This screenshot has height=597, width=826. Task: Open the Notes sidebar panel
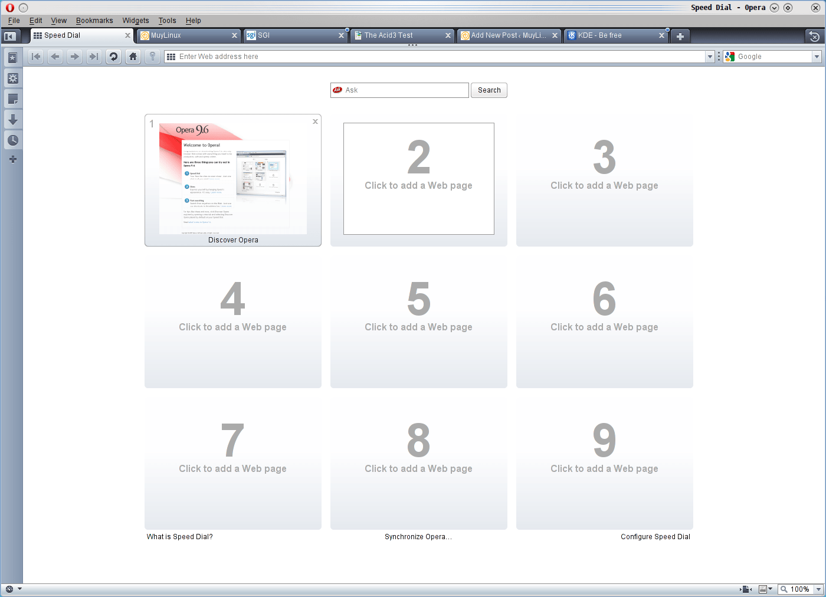tap(12, 99)
